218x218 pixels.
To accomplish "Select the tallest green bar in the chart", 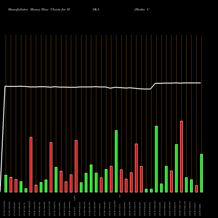I will point(157,159).
